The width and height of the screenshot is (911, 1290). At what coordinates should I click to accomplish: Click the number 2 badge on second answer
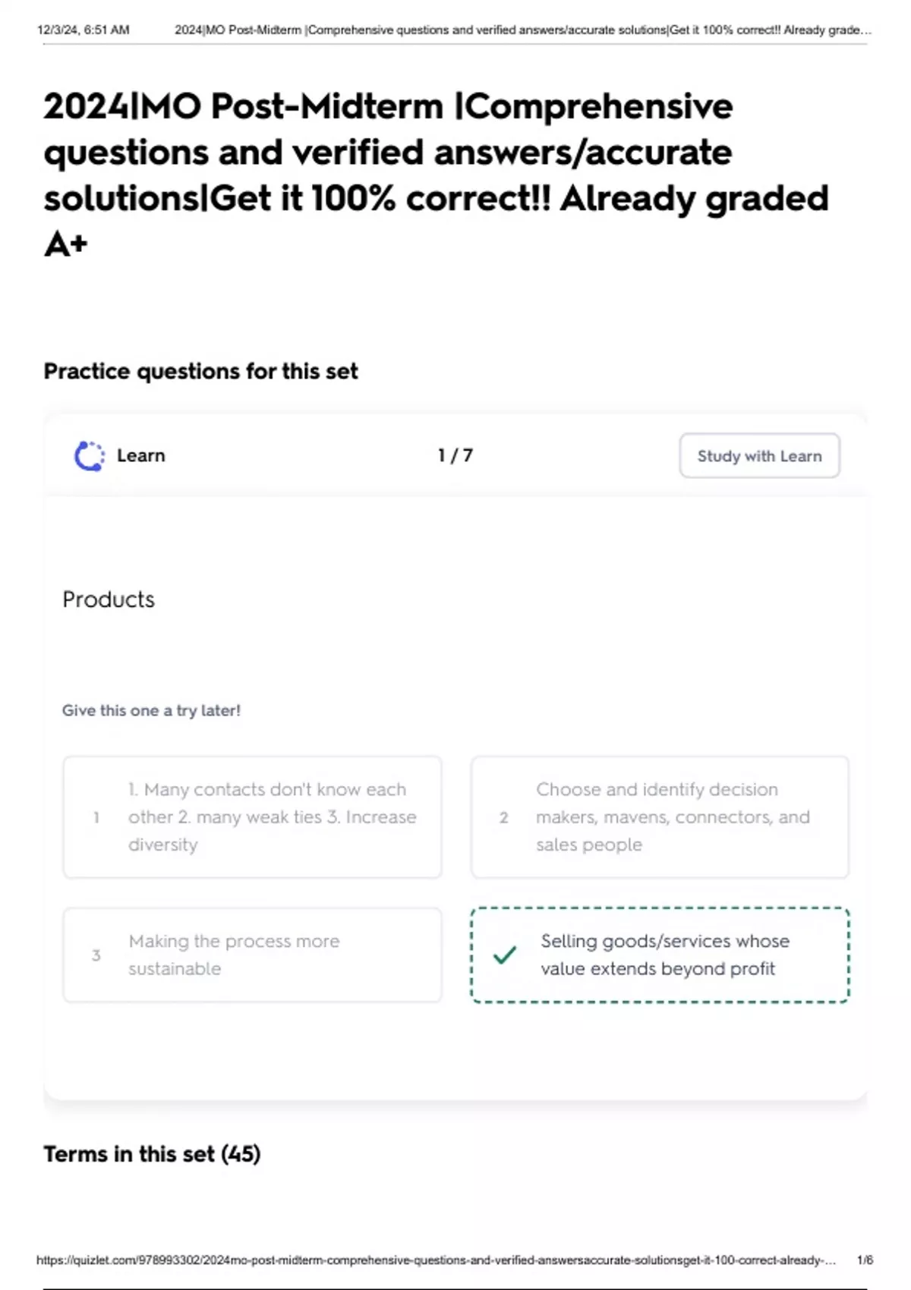click(x=504, y=817)
